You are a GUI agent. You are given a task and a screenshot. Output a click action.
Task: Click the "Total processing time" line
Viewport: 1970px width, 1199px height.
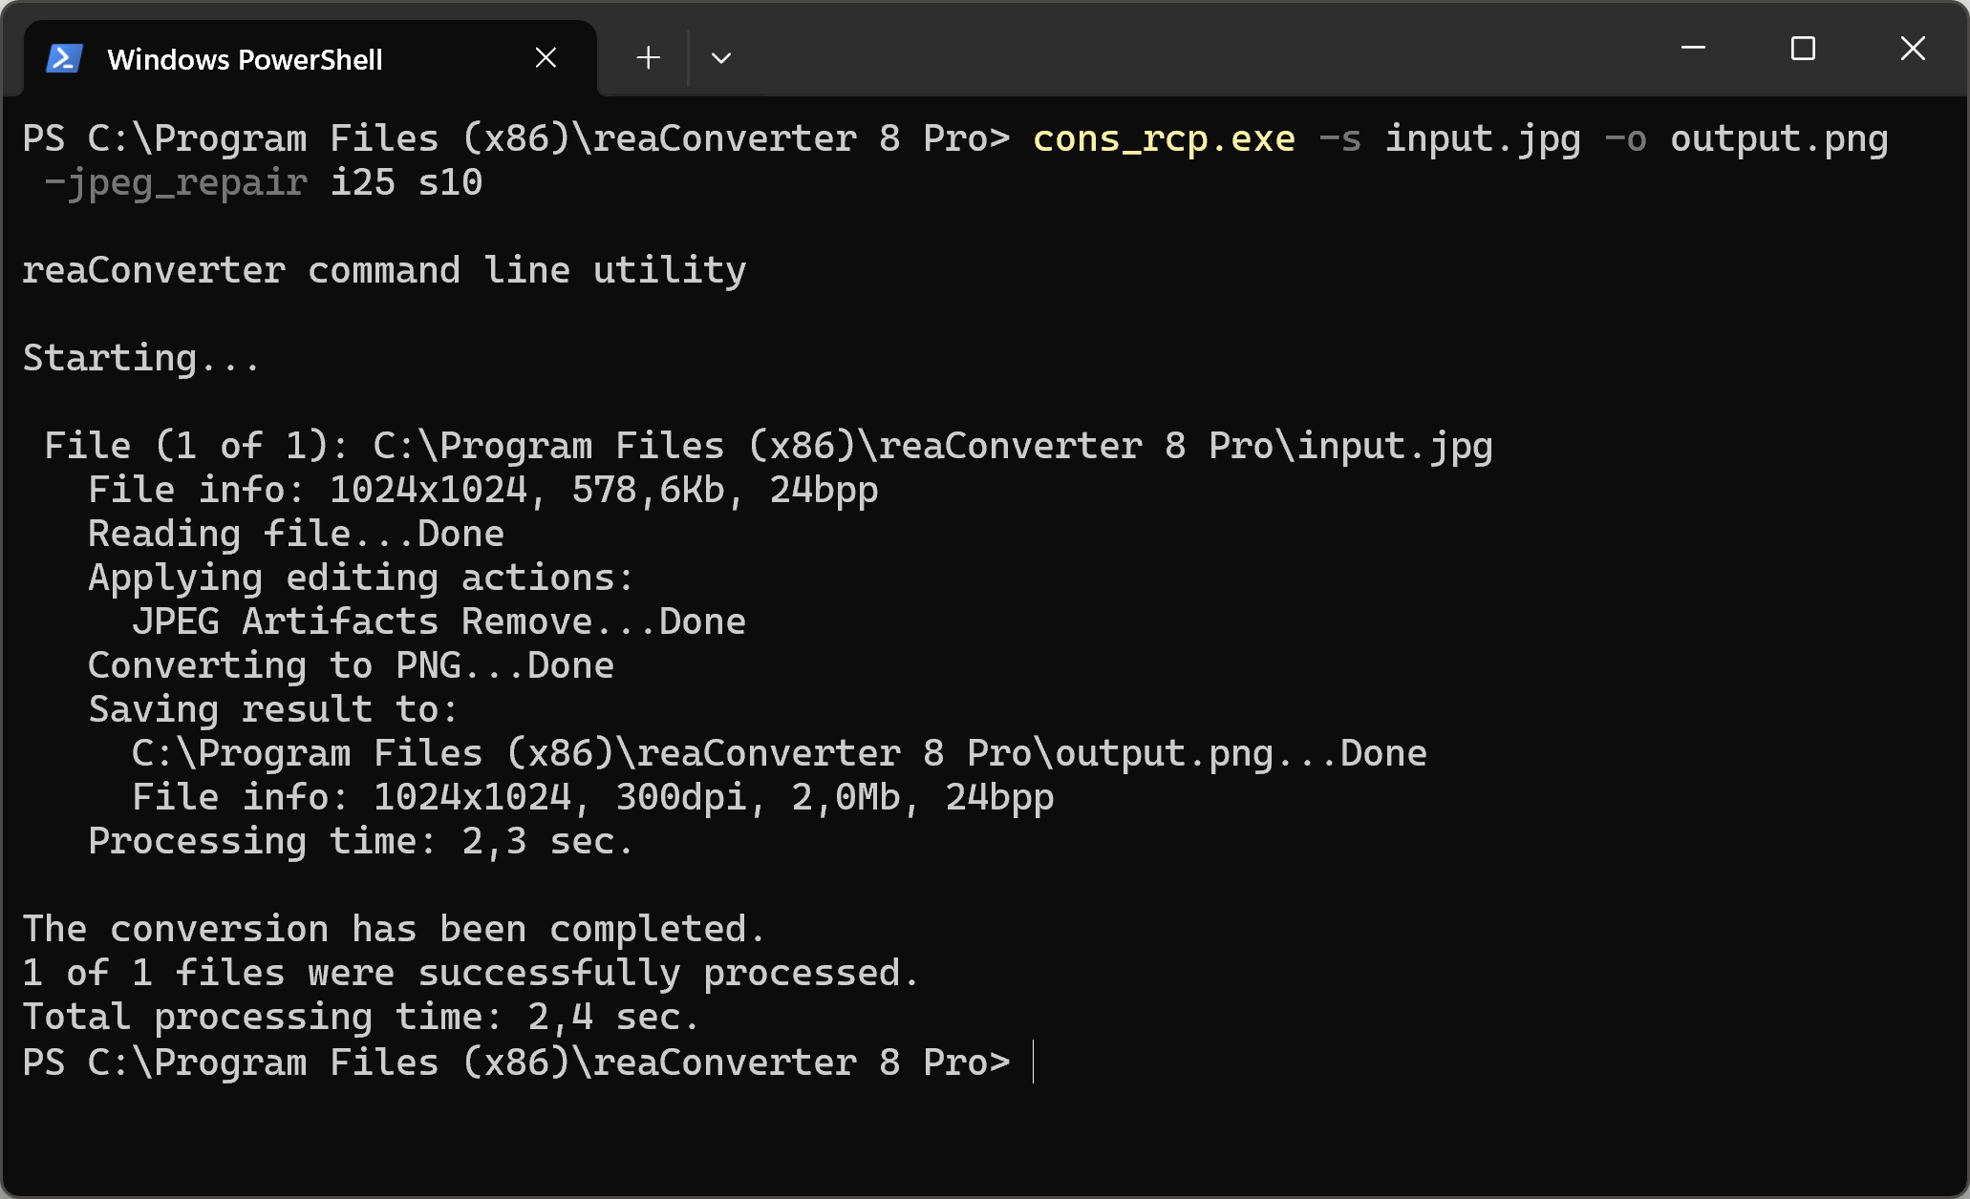[x=360, y=1017]
